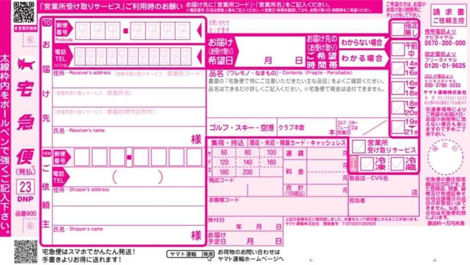Click the クラブ本数 field
The height and width of the screenshot is (265, 470).
coord(306,128)
